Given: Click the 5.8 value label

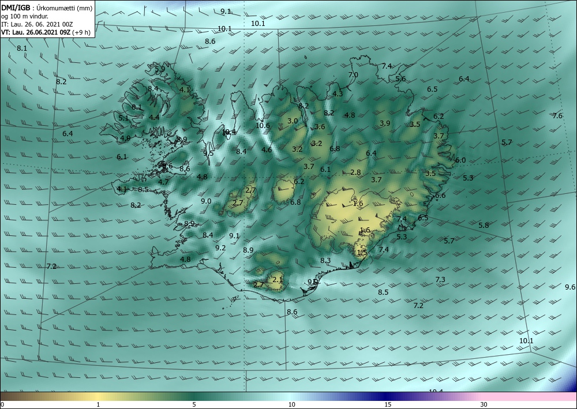Looking at the screenshot, I should click(x=484, y=226).
